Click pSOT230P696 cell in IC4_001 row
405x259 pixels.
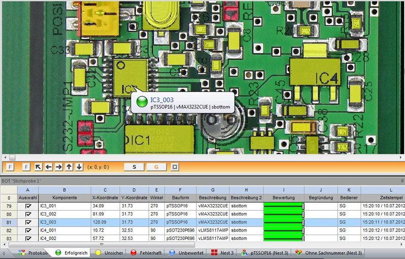(180, 231)
